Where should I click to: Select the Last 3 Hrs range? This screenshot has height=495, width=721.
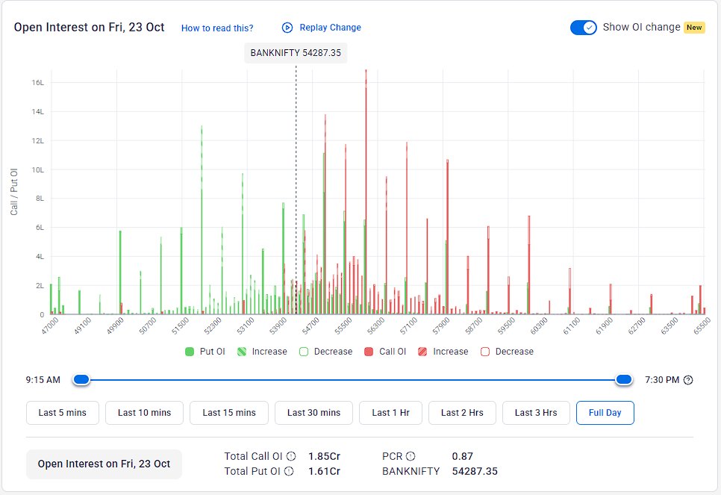(536, 413)
